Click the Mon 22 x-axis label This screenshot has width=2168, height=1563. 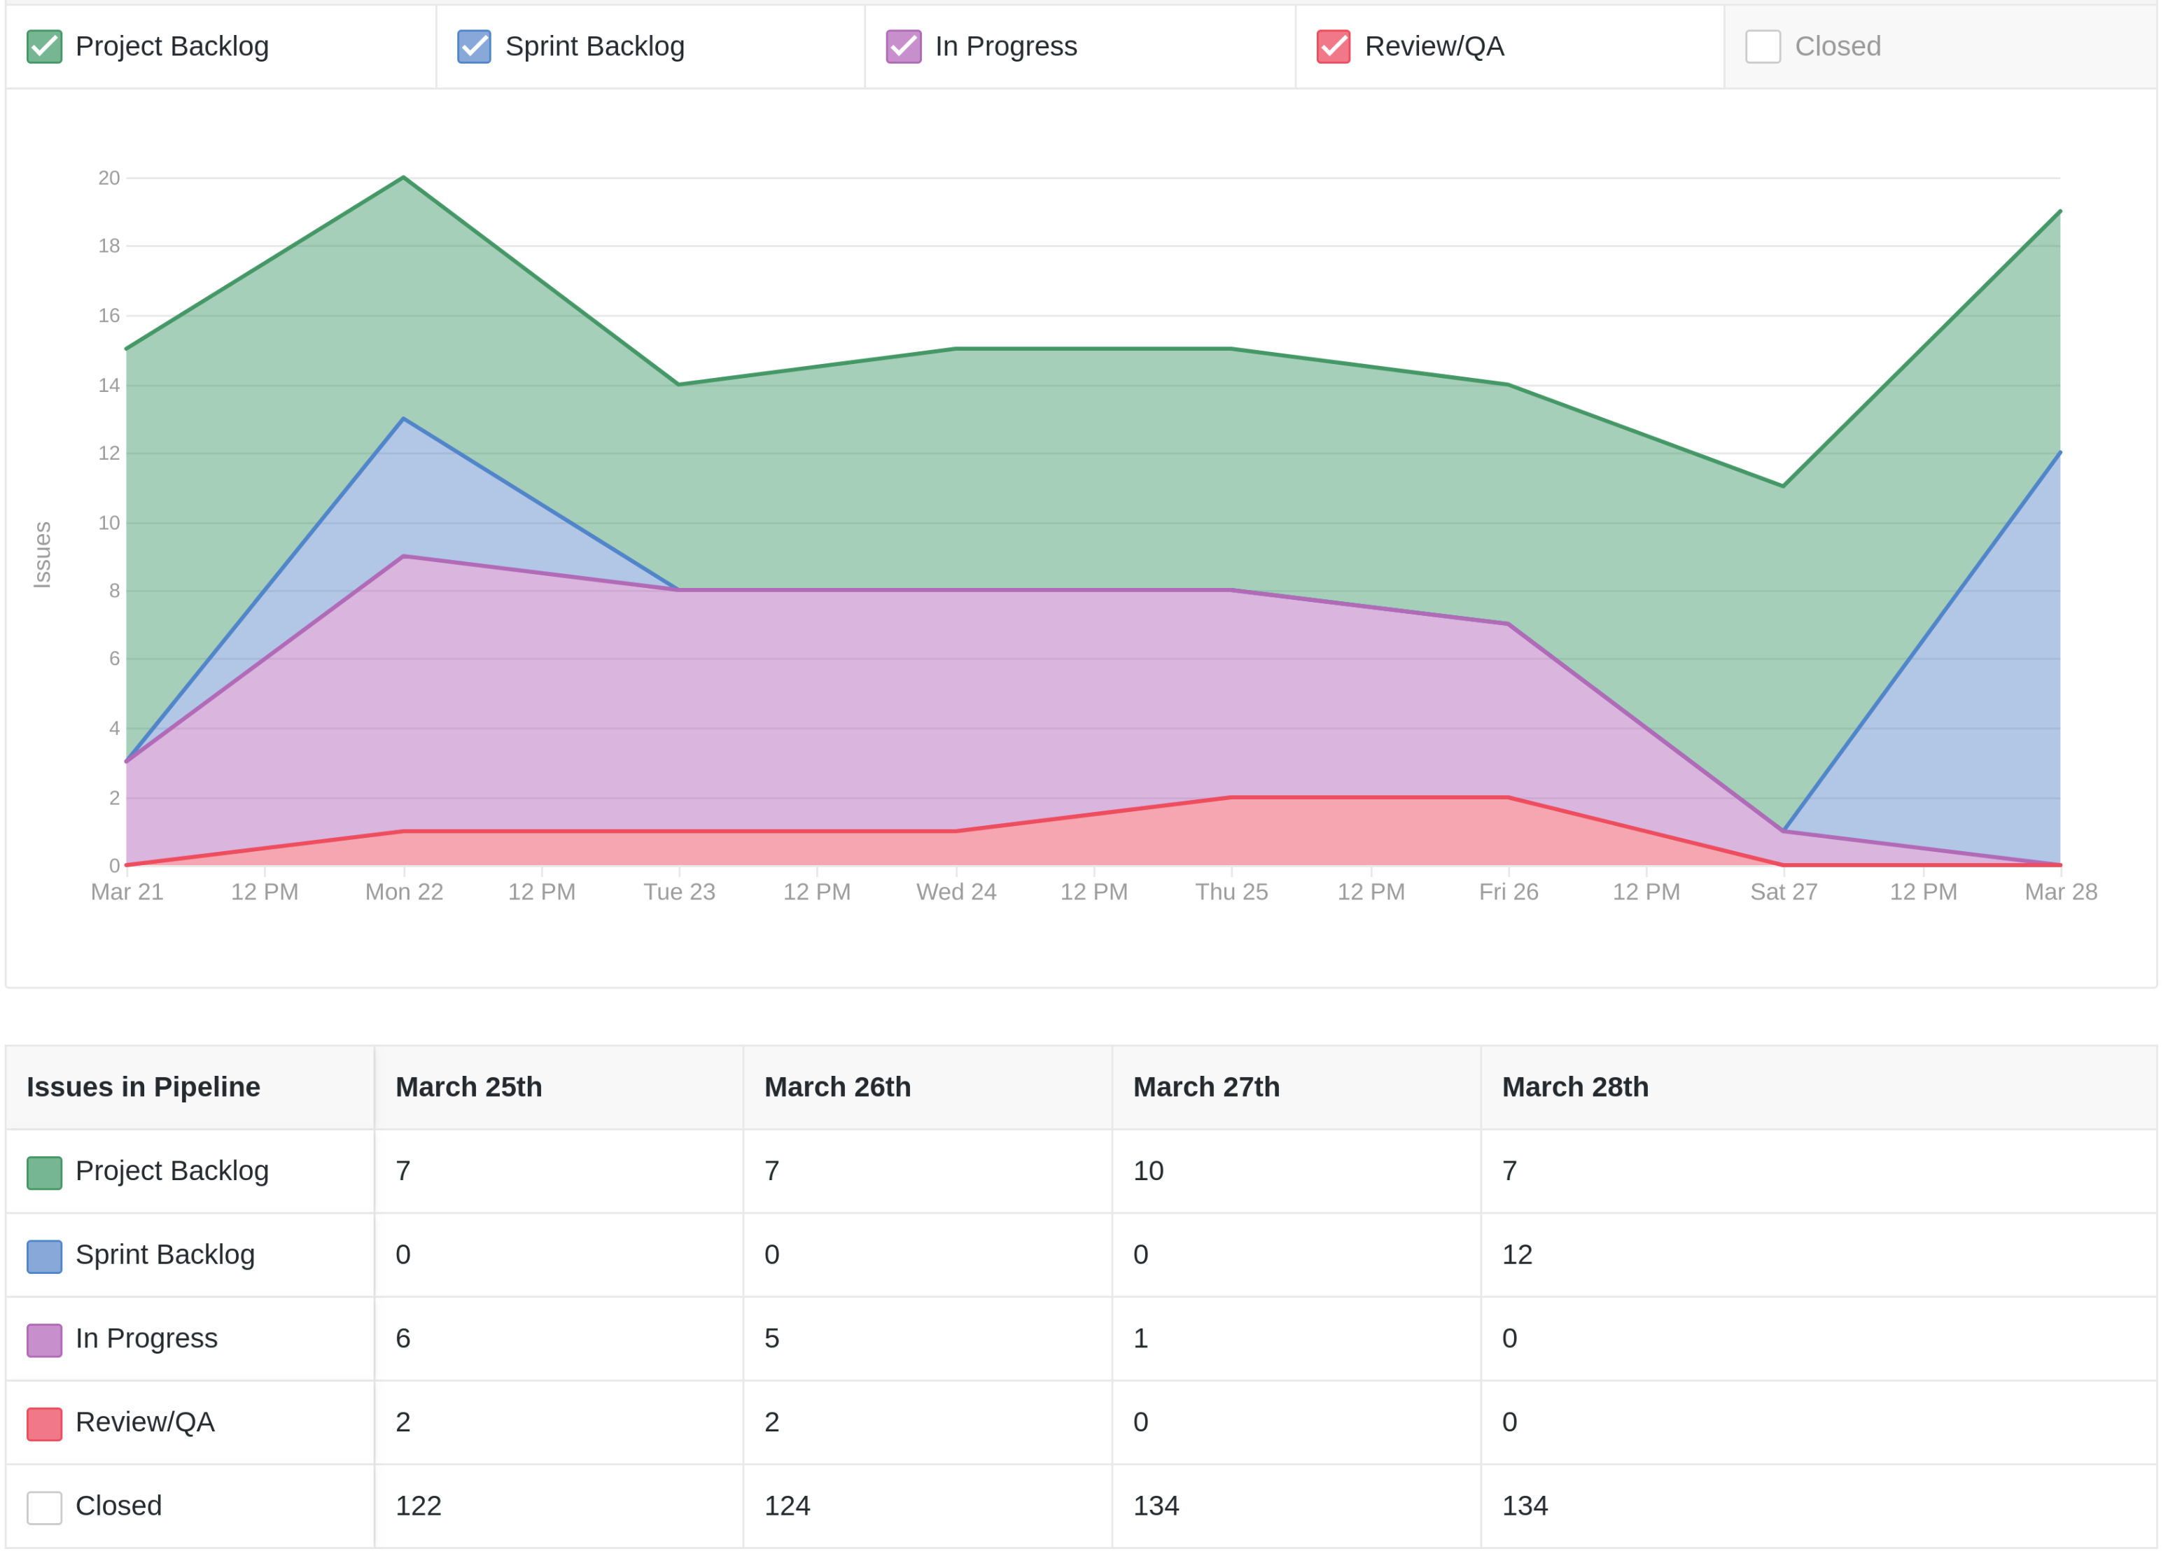click(x=405, y=892)
